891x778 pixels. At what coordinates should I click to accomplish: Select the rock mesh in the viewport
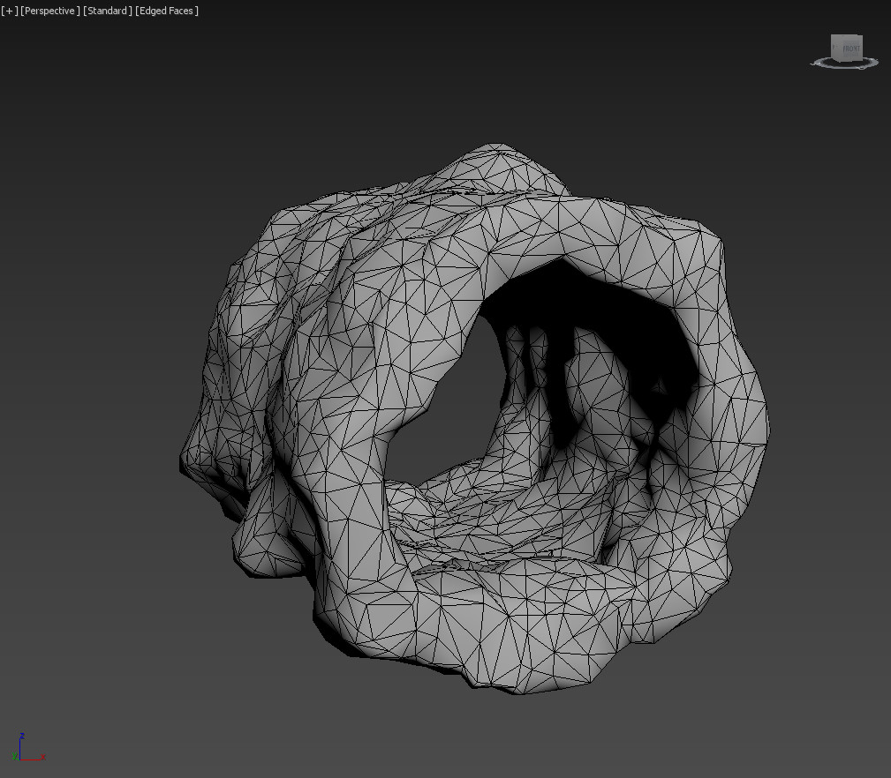click(353, 353)
